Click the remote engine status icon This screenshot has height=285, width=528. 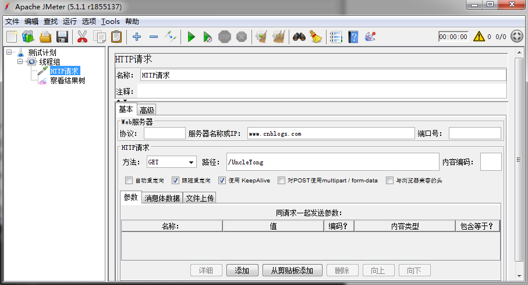click(517, 36)
